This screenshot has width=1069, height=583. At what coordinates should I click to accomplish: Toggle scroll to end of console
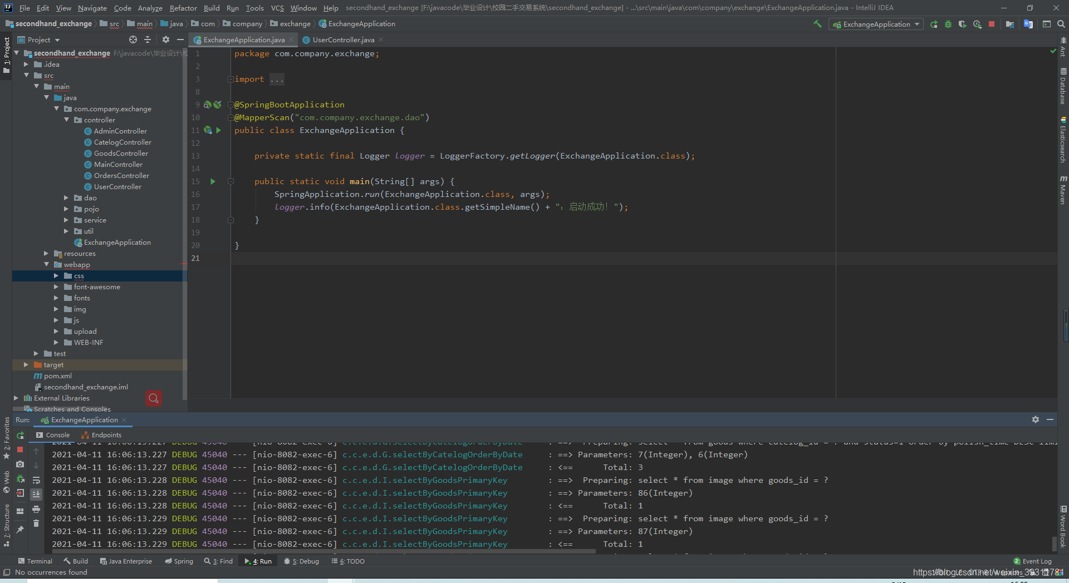[x=36, y=494]
